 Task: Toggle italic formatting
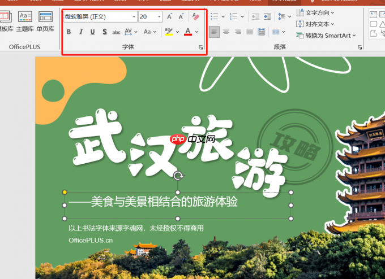point(81,32)
